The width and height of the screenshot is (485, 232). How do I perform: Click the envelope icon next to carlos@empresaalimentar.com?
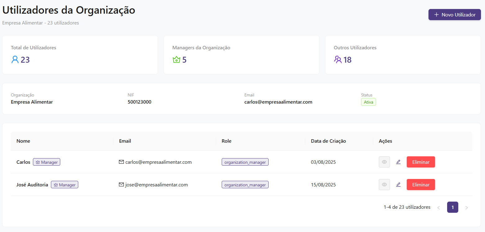(121, 162)
